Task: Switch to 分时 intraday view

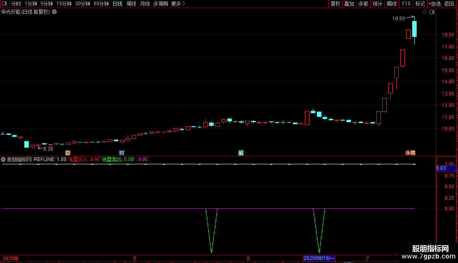Action: pos(16,4)
